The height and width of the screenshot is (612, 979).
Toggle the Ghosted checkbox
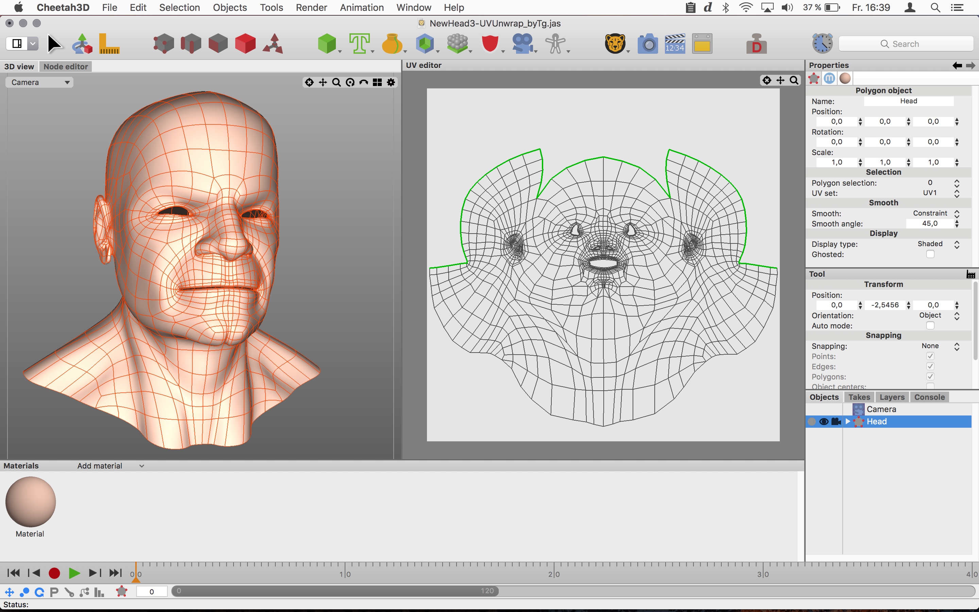pyautogui.click(x=930, y=254)
